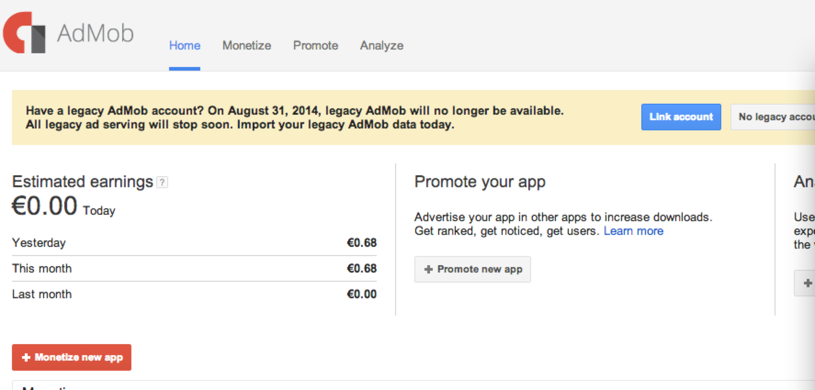Follow the Learn more link
The image size is (815, 390).
pyautogui.click(x=634, y=231)
